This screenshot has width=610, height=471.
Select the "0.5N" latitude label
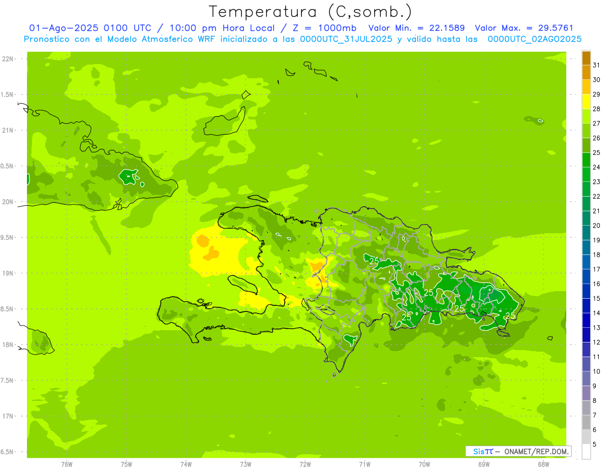point(8,166)
